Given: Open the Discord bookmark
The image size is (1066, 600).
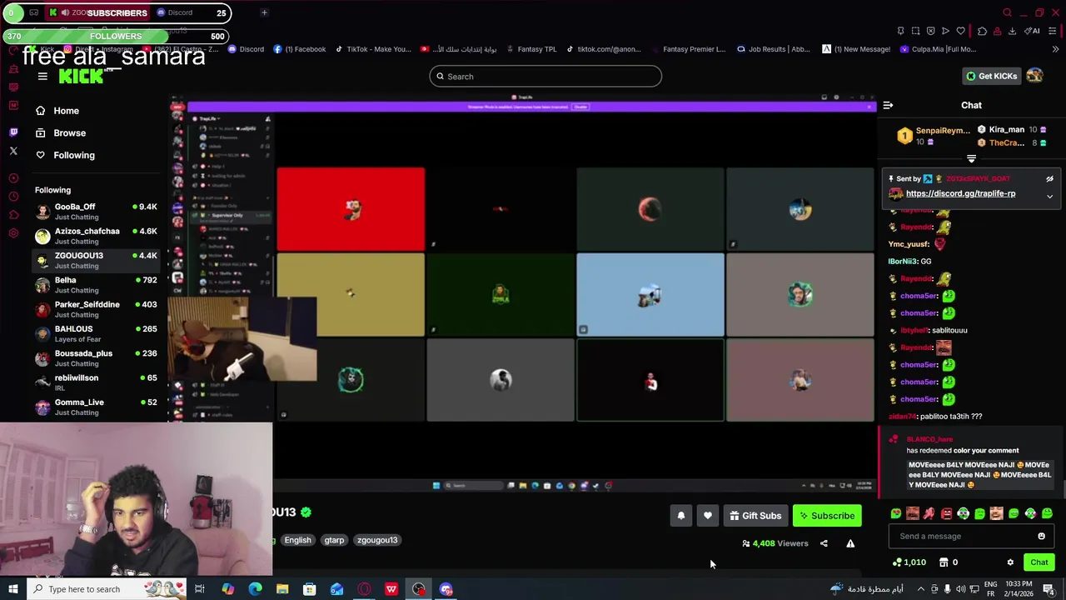Looking at the screenshot, I should click(x=246, y=49).
